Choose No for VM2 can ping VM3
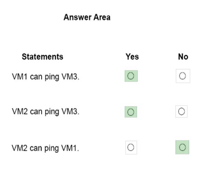 point(181,112)
